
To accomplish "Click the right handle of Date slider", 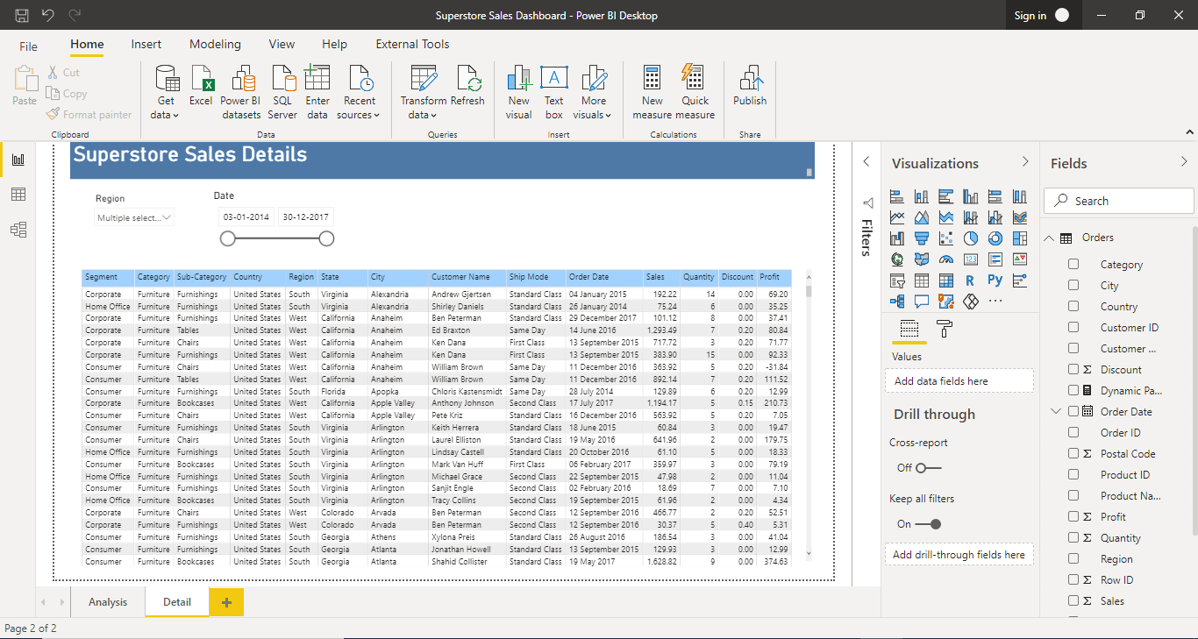I will (x=326, y=238).
